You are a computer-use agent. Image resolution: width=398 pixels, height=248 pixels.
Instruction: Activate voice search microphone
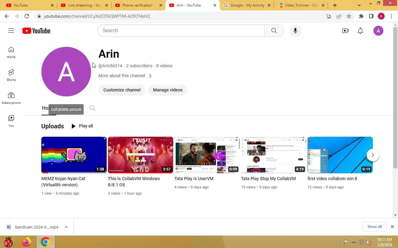click(295, 31)
